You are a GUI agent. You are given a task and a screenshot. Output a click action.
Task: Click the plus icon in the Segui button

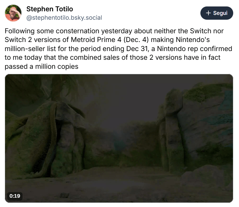[208, 13]
